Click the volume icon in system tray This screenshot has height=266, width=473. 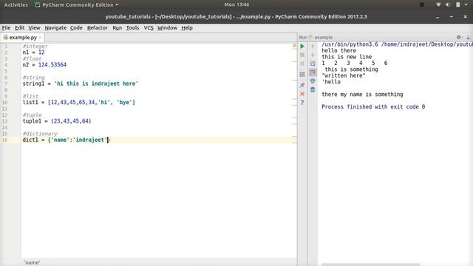click(448, 4)
